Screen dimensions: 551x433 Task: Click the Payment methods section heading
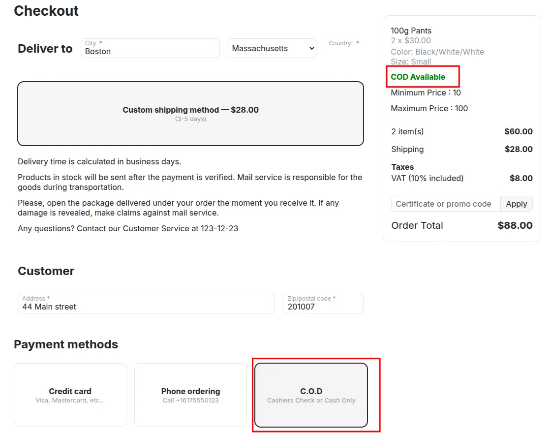pos(66,344)
